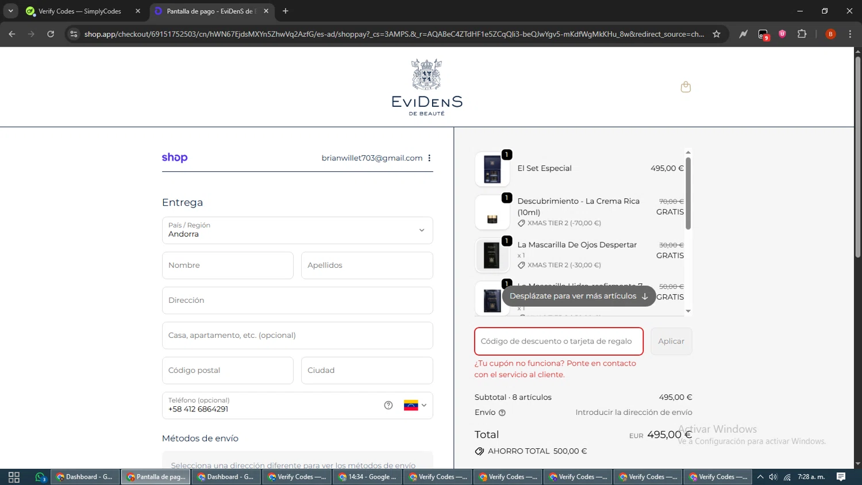
Task: Click the lightning-bolt extension icon
Action: 743,34
